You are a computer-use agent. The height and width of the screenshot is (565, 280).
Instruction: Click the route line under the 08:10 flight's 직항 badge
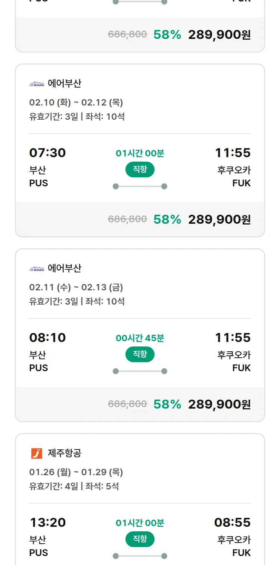140,371
